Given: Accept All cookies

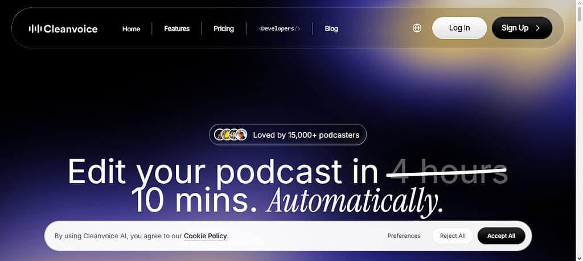Looking at the screenshot, I should pyautogui.click(x=501, y=236).
